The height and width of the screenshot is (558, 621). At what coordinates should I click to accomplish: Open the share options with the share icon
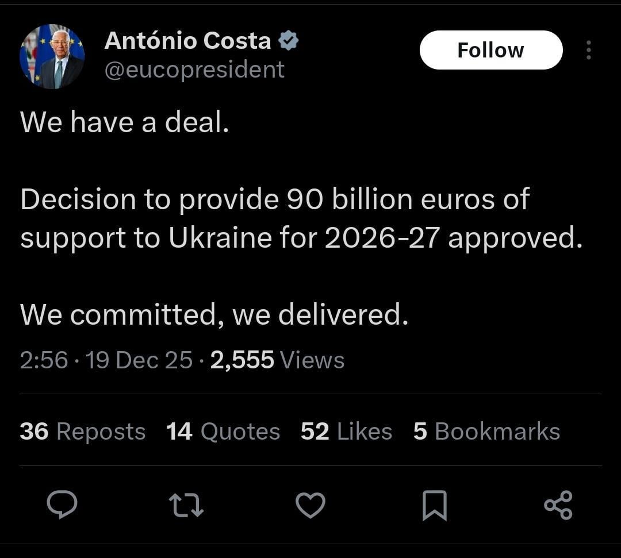pos(559,506)
